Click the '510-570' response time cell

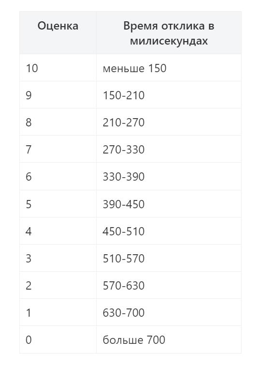click(x=169, y=258)
